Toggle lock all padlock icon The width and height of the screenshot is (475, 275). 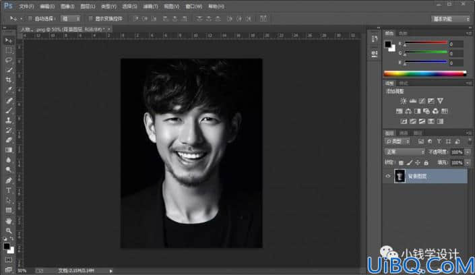[x=426, y=163]
